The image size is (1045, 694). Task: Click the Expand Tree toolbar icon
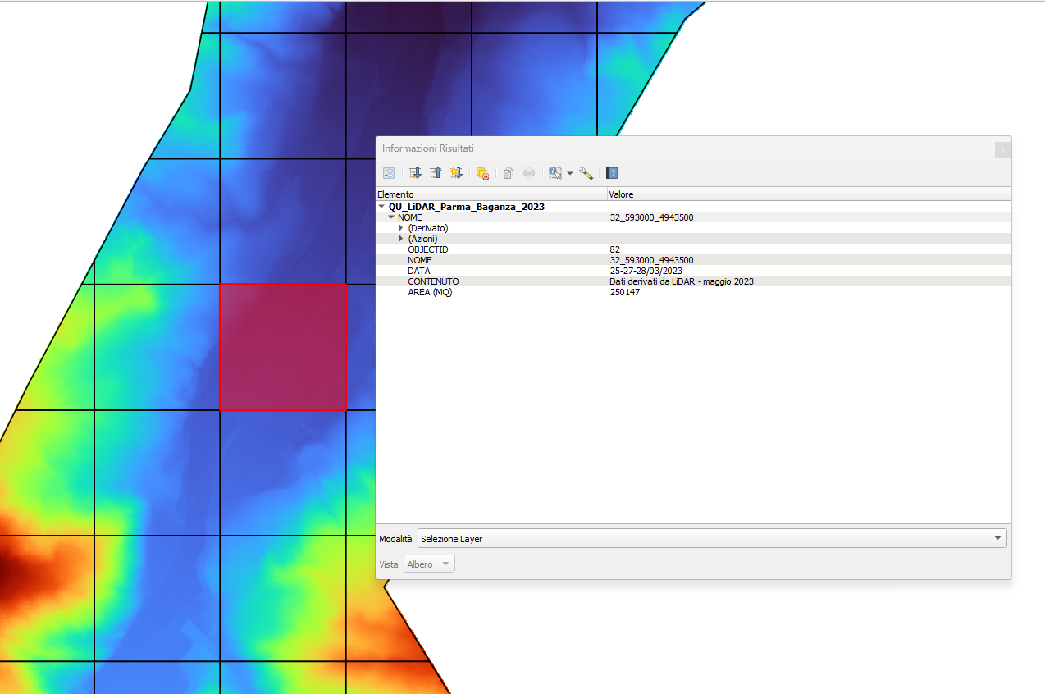point(415,173)
